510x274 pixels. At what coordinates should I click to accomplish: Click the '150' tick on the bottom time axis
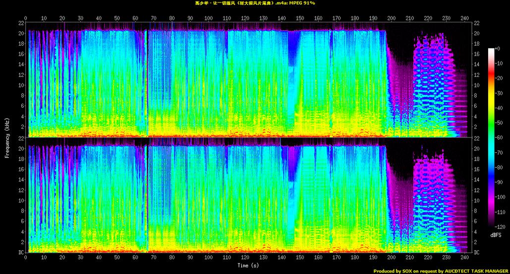tap(300, 257)
